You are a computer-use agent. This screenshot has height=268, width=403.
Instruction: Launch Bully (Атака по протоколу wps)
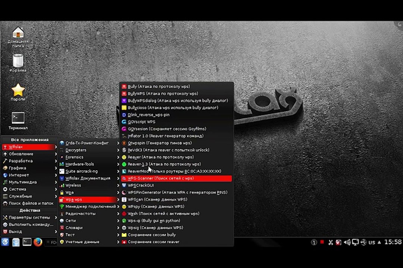point(176,86)
